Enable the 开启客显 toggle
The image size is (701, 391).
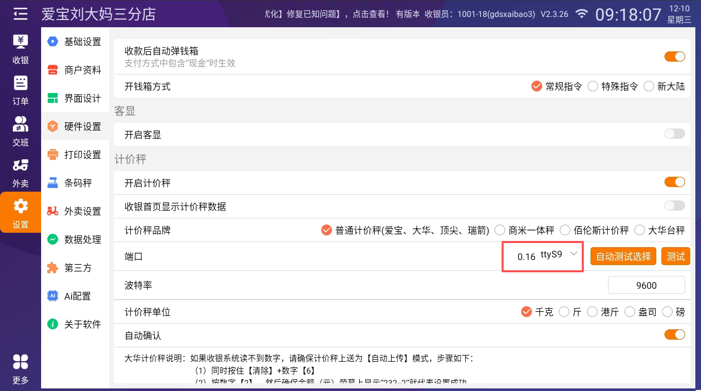pos(674,134)
